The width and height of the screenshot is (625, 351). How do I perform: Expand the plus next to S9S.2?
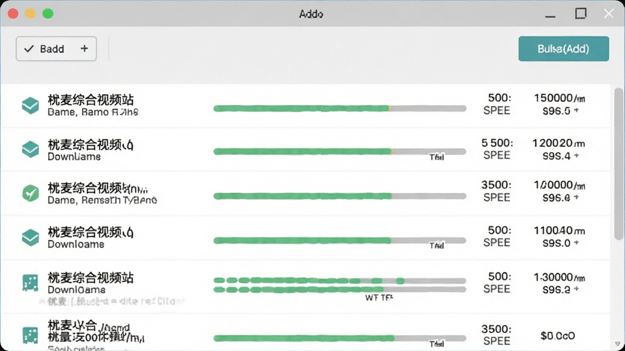pyautogui.click(x=576, y=289)
